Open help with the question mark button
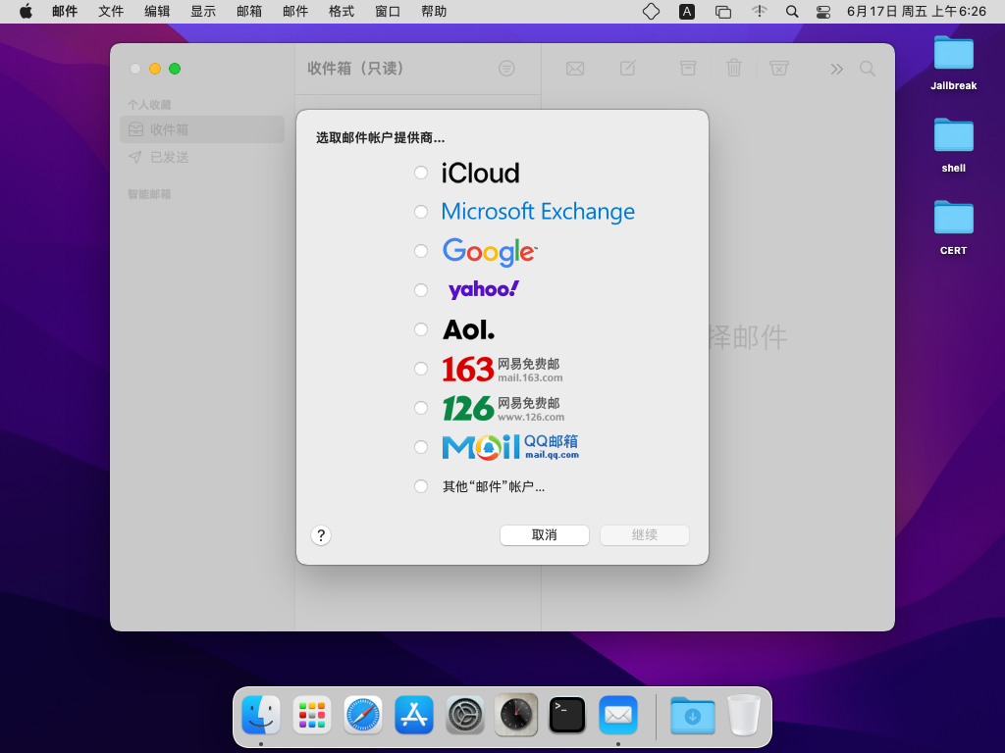This screenshot has width=1005, height=753. click(321, 535)
